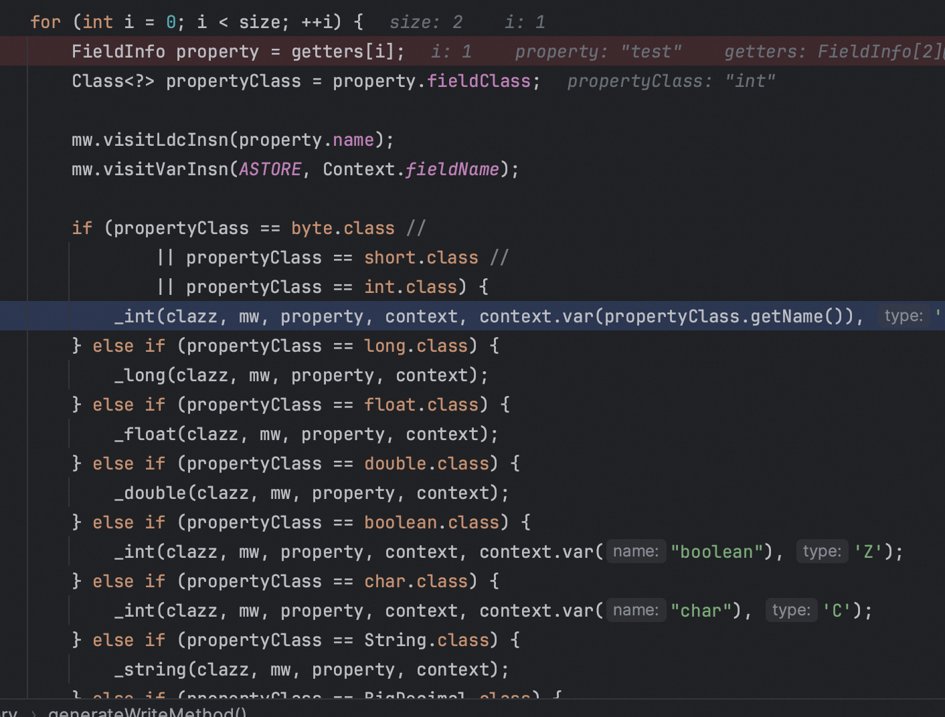Click inline debug value property: "test"

click(598, 52)
